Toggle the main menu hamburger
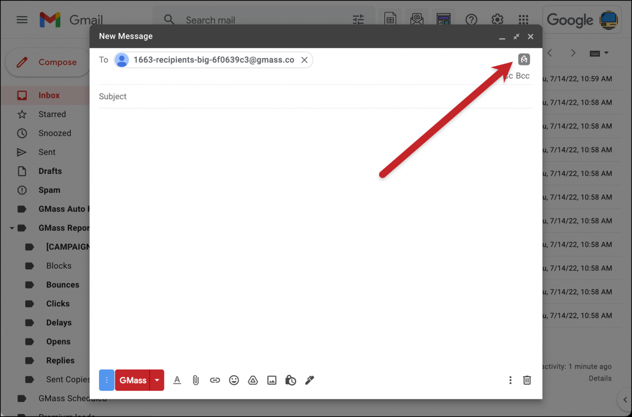632x417 pixels. pyautogui.click(x=22, y=19)
